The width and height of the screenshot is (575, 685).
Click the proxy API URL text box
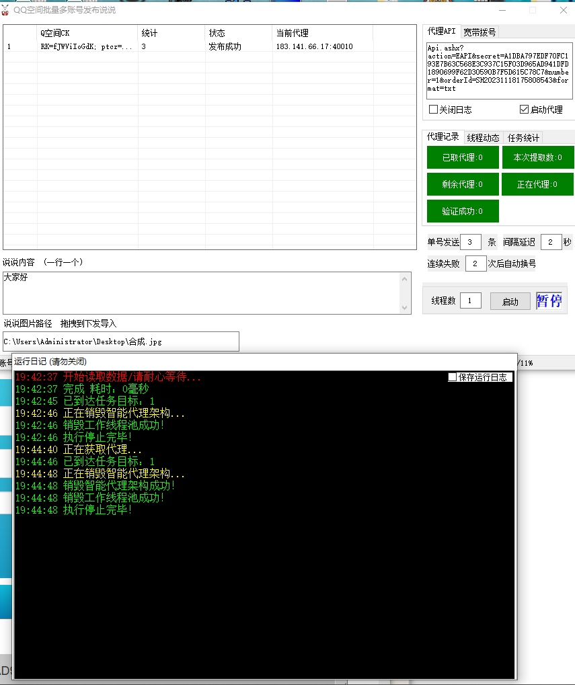(499, 71)
